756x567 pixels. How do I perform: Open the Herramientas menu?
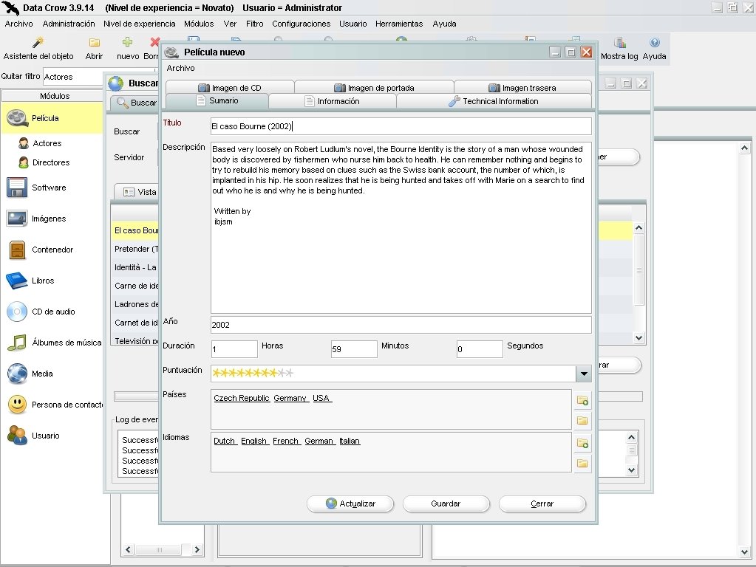click(399, 24)
